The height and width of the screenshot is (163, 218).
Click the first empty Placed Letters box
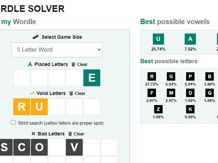point(22,78)
